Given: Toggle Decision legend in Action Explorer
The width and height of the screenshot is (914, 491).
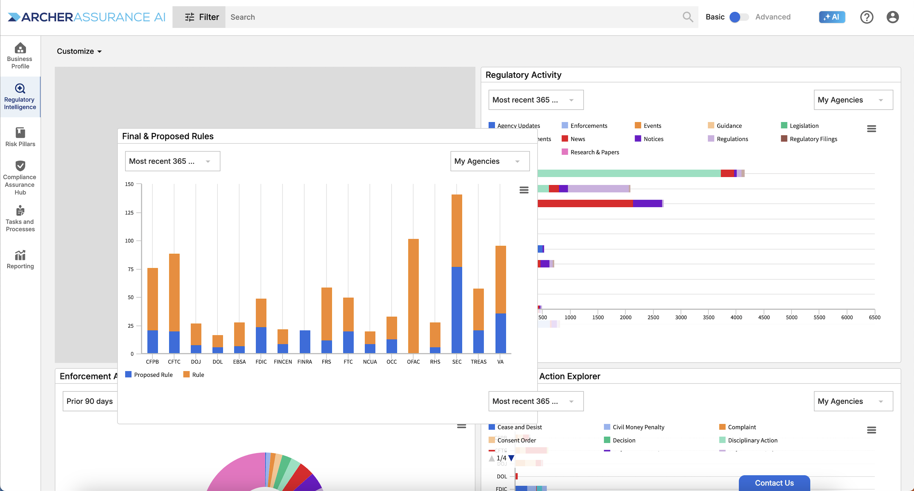Looking at the screenshot, I should coord(619,440).
